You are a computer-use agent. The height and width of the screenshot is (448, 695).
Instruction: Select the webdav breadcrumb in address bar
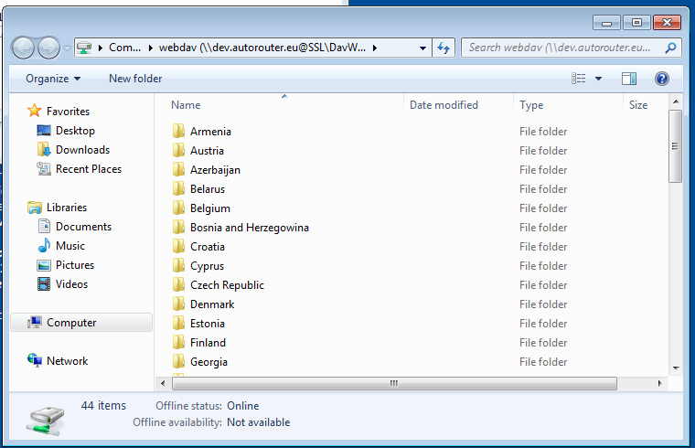pos(262,48)
